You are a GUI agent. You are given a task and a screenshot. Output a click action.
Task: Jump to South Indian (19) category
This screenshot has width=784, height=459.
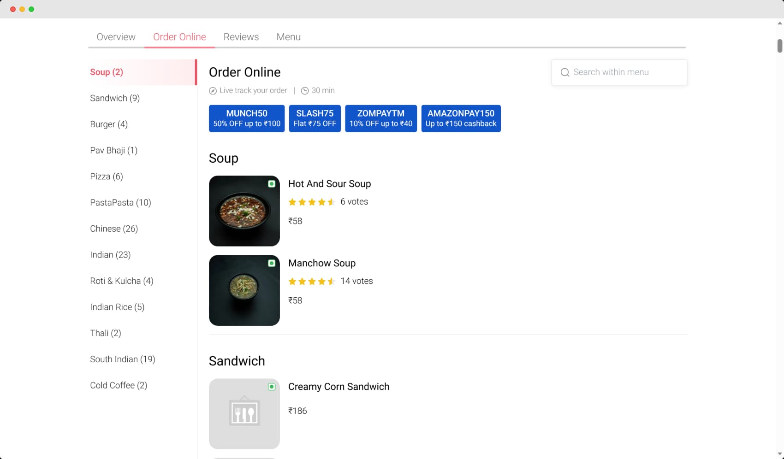tap(123, 359)
